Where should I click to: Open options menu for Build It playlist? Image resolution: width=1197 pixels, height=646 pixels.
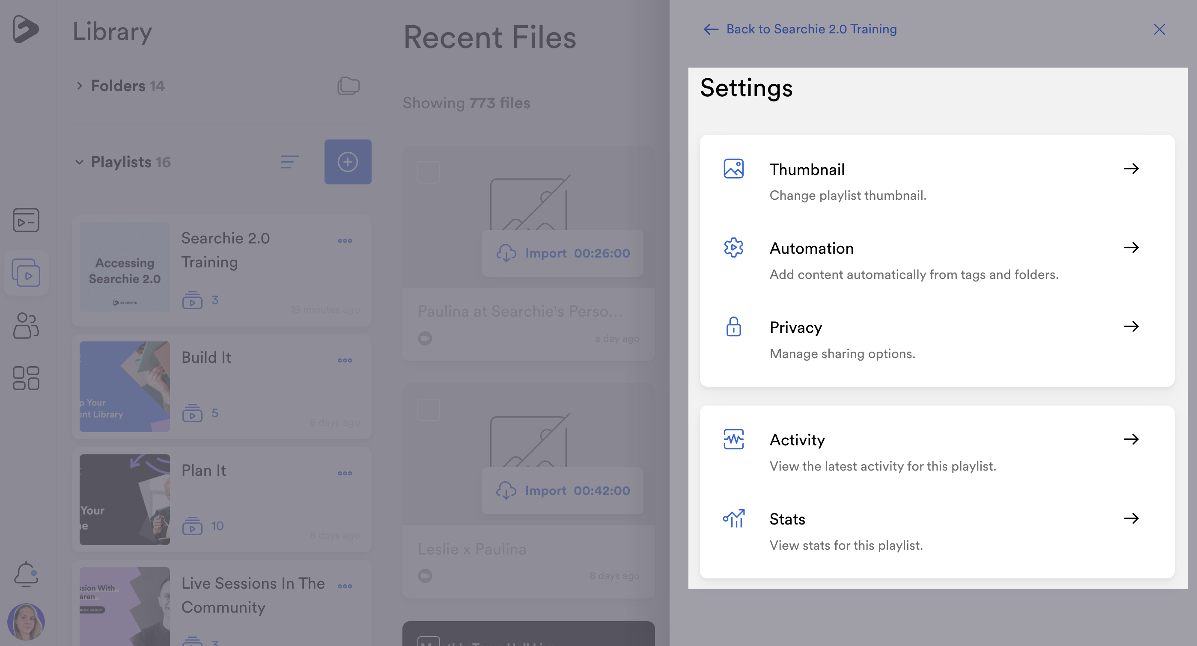[345, 360]
